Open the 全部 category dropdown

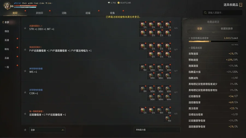pos(47,130)
